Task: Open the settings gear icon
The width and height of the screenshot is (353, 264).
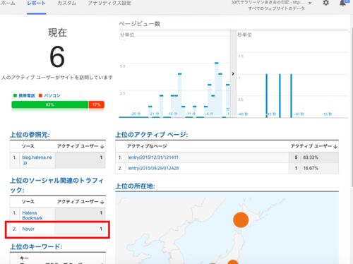Action: pos(326,3)
